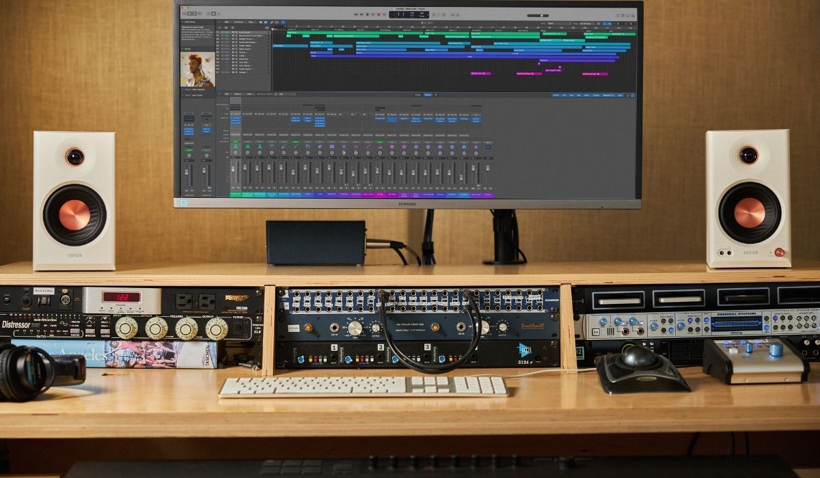
Task: Click the Stop button in the transport
Action: (367, 14)
